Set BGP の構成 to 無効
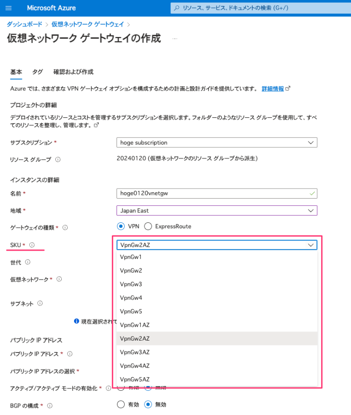351x415 pixels. (x=148, y=404)
